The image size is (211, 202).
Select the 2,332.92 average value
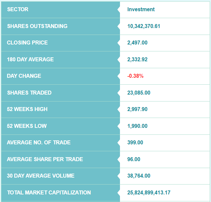pos(137,59)
